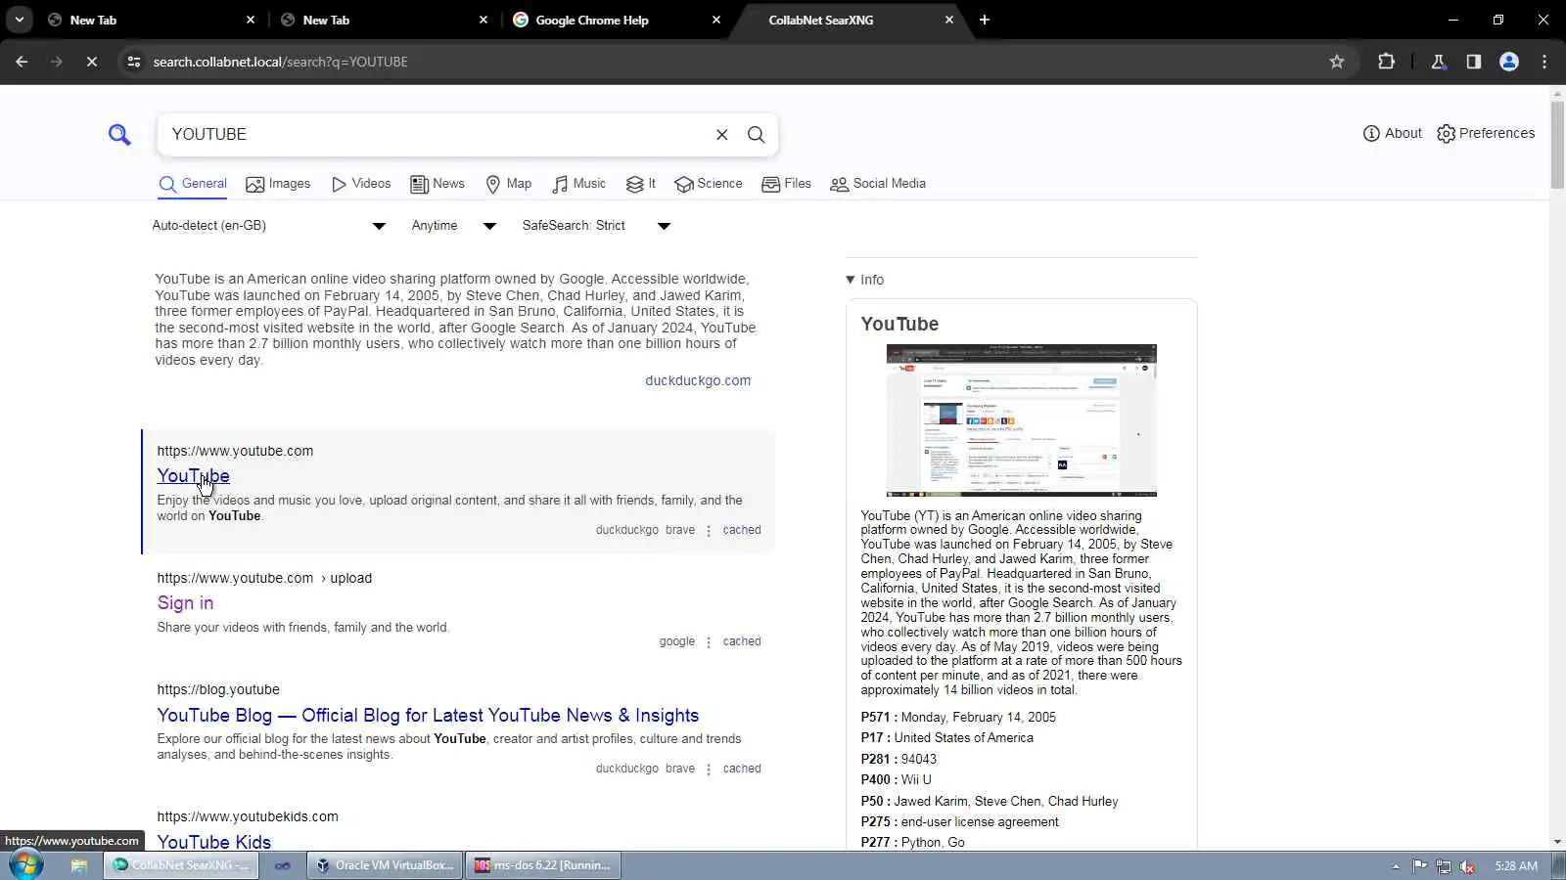Switch to the Videos category
1566x880 pixels.
361,184
